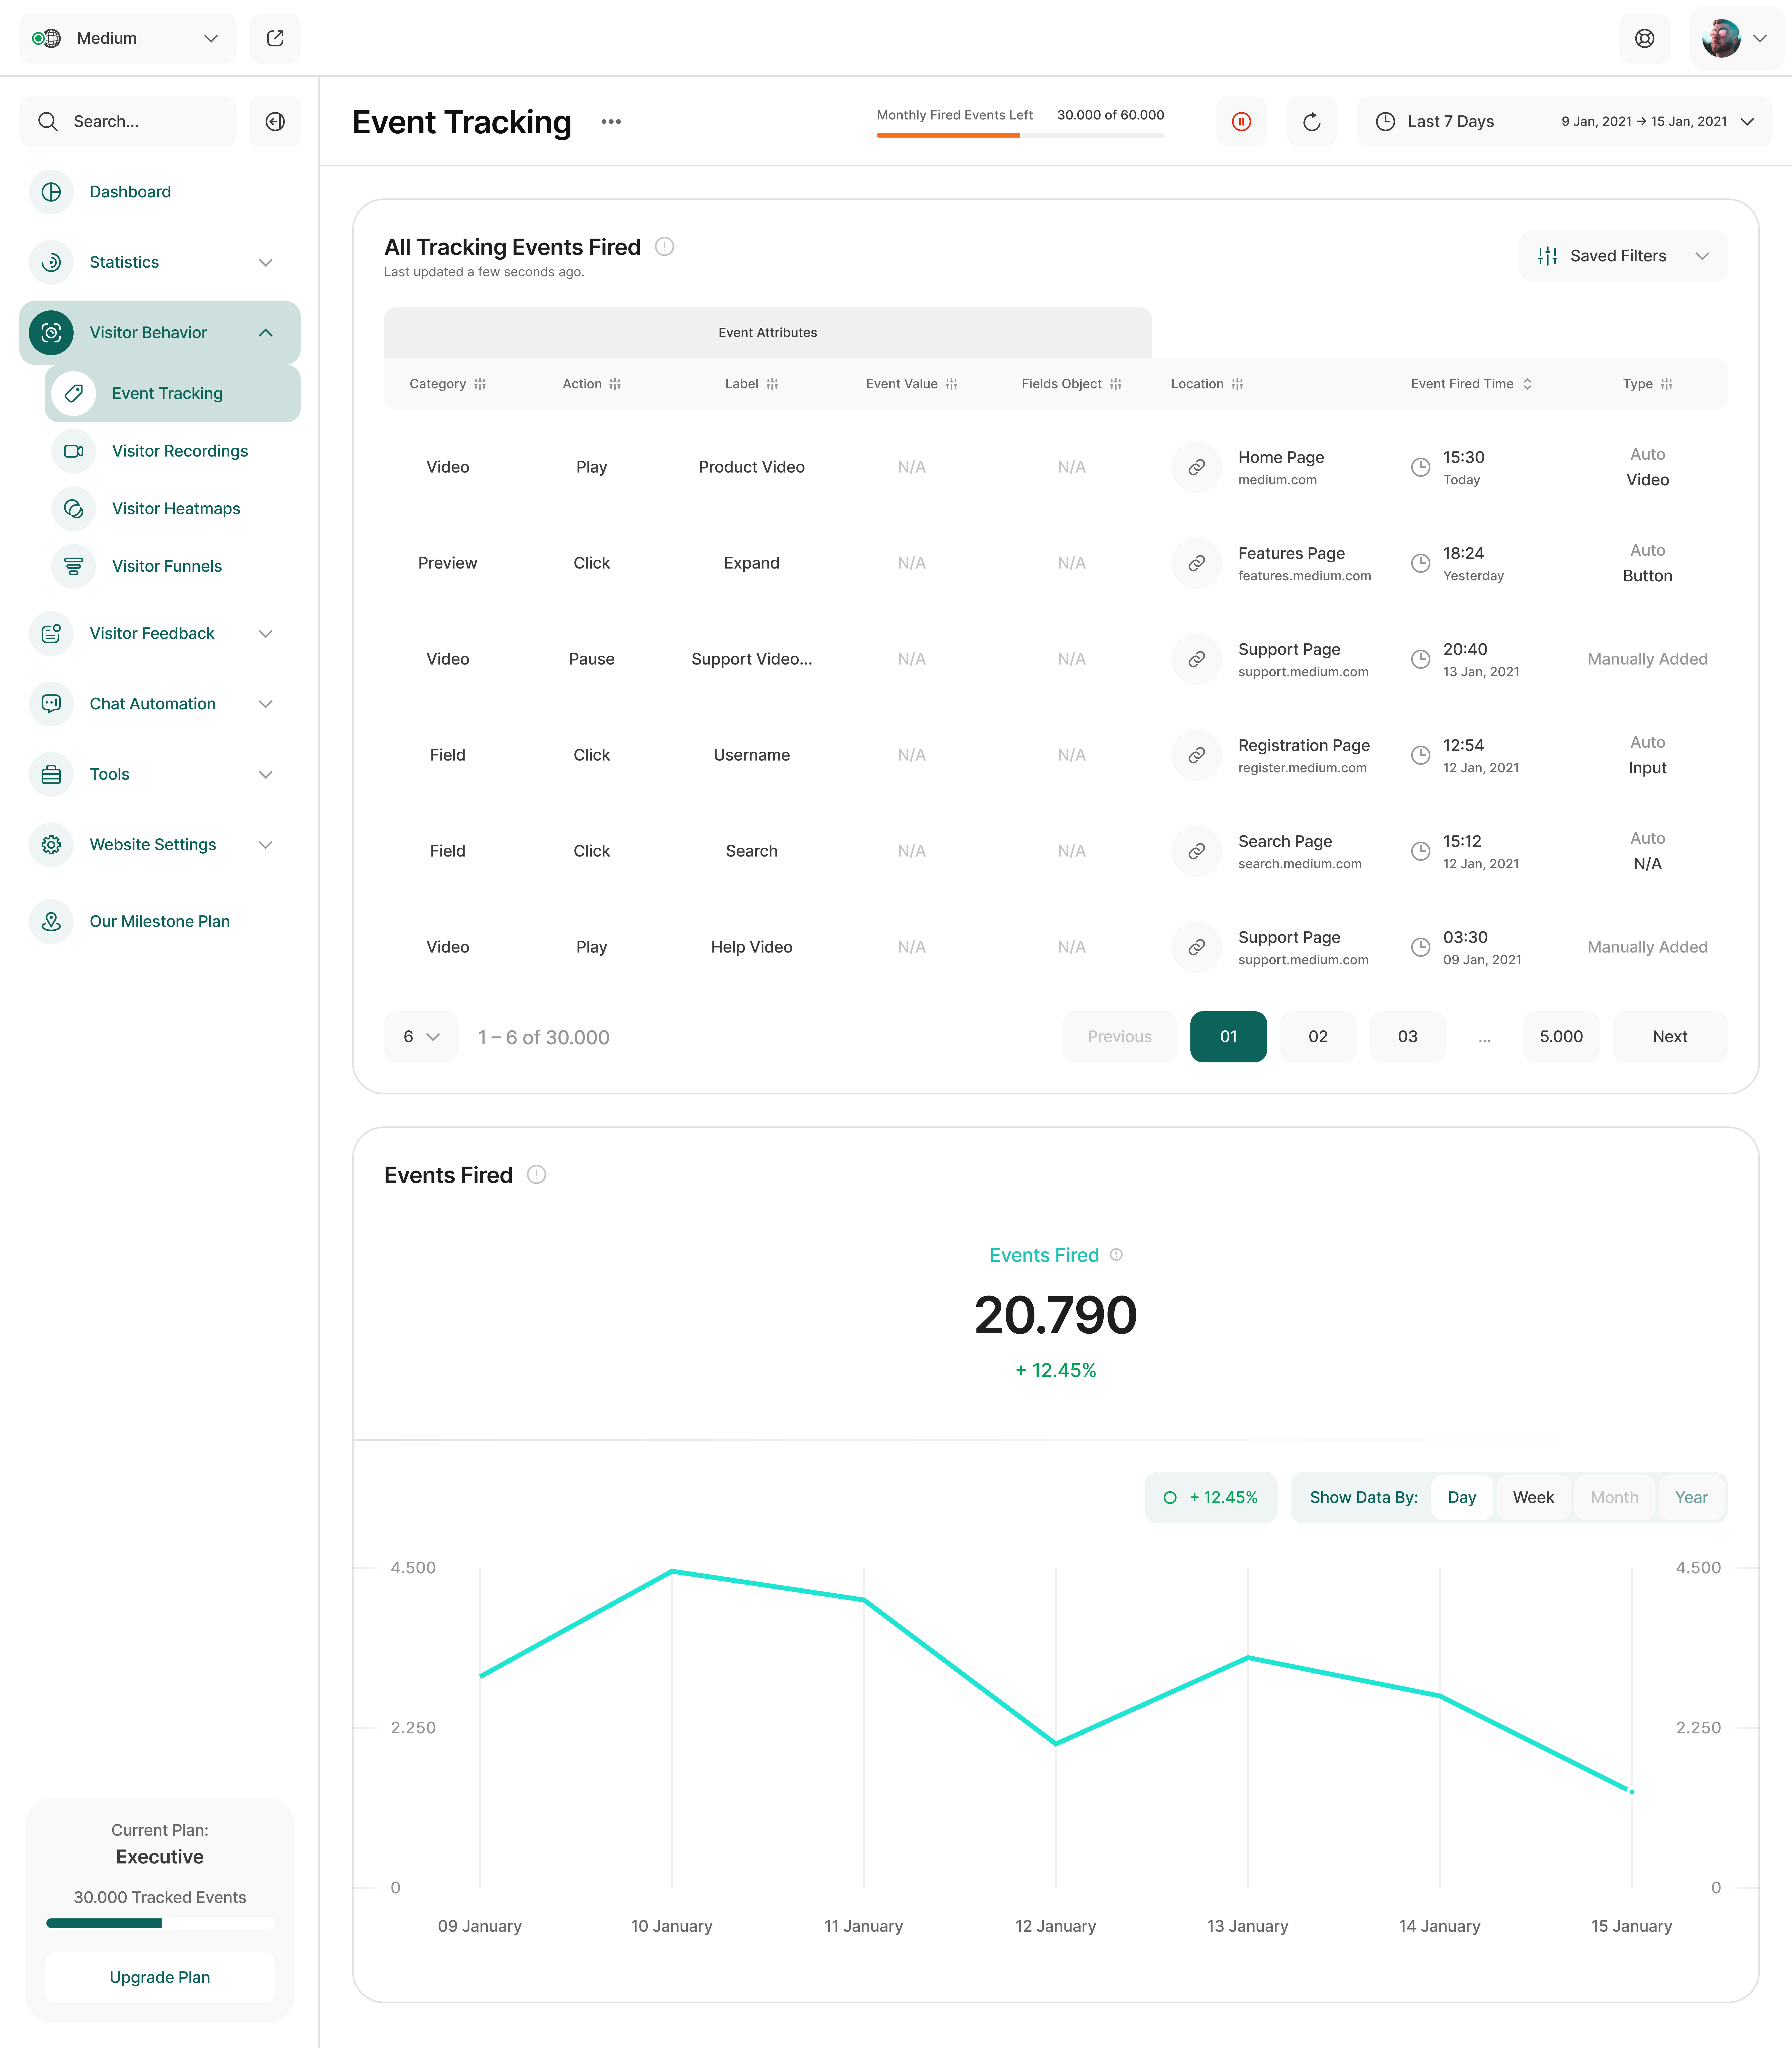
Task: Click the Tracked Events plan progress bar
Action: point(160,1923)
